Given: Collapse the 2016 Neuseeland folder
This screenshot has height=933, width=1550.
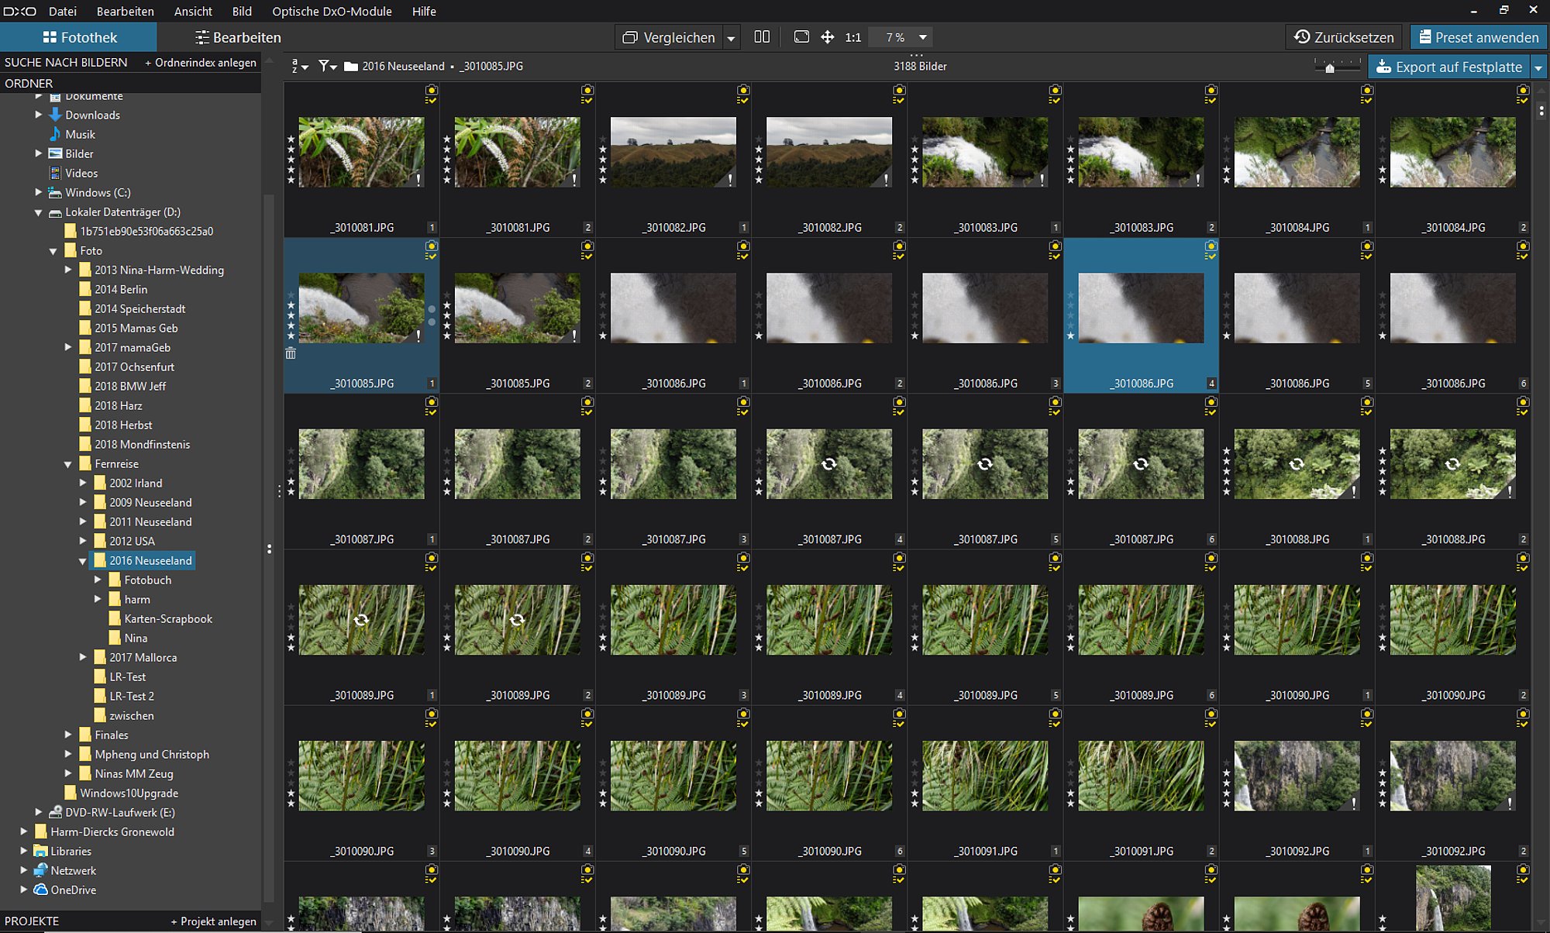Looking at the screenshot, I should pyautogui.click(x=82, y=560).
